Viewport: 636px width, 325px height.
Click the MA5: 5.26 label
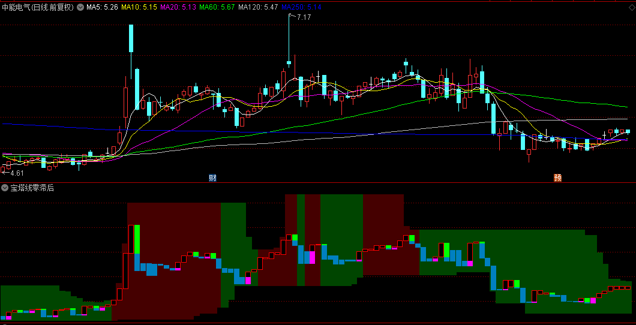point(102,7)
